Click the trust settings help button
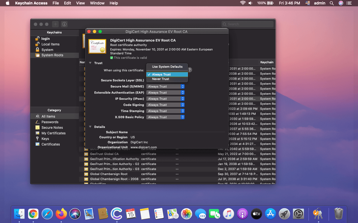 (x=190, y=70)
